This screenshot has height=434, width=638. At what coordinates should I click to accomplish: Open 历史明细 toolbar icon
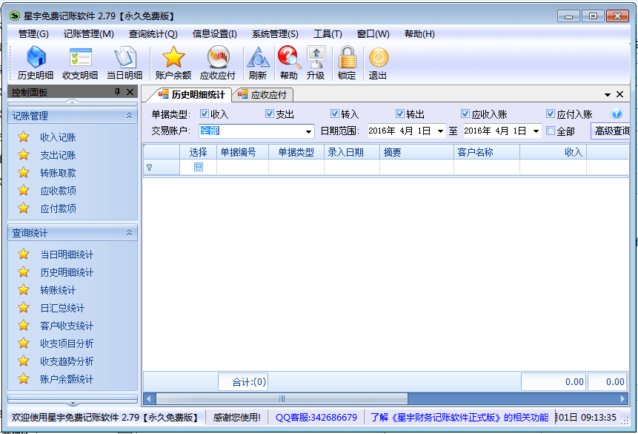[36, 63]
